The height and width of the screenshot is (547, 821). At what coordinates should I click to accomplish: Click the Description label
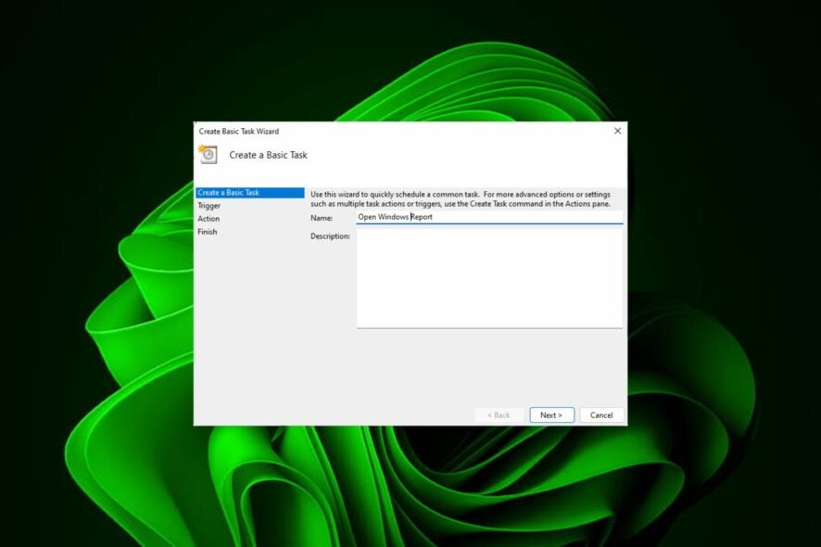329,235
